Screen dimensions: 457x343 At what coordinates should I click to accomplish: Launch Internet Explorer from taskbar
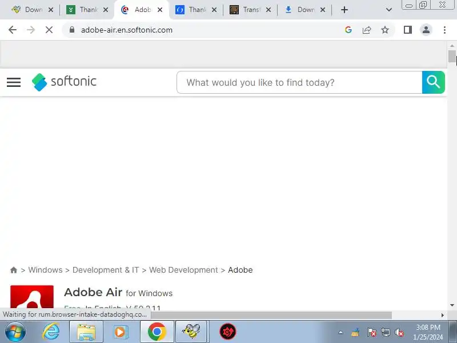coord(51,332)
